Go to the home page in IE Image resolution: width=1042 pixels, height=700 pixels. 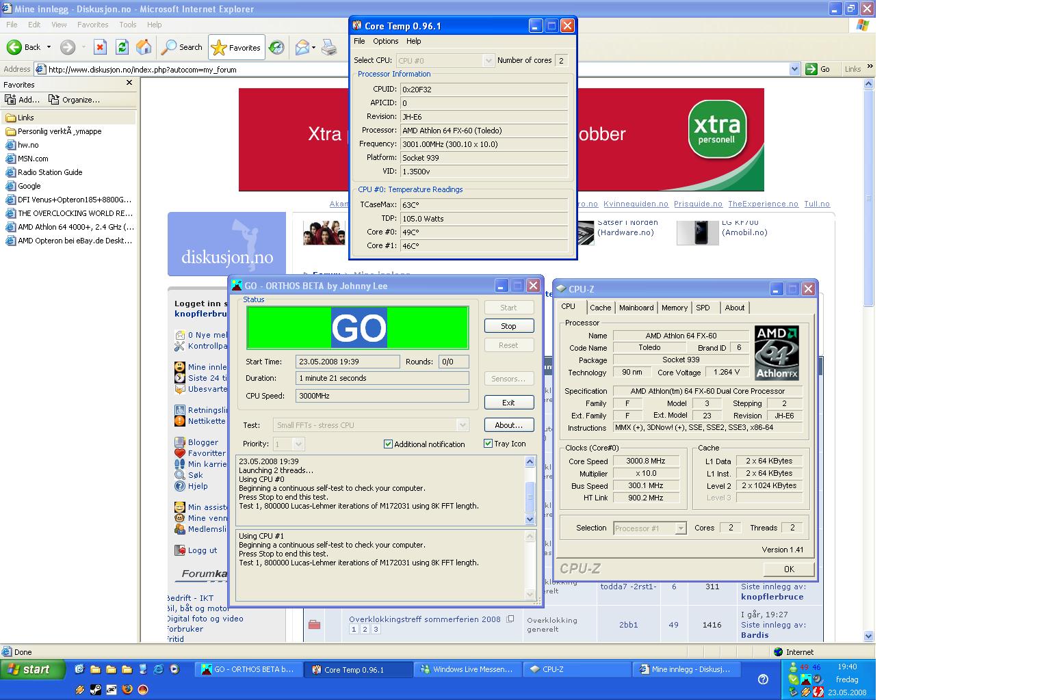click(144, 47)
